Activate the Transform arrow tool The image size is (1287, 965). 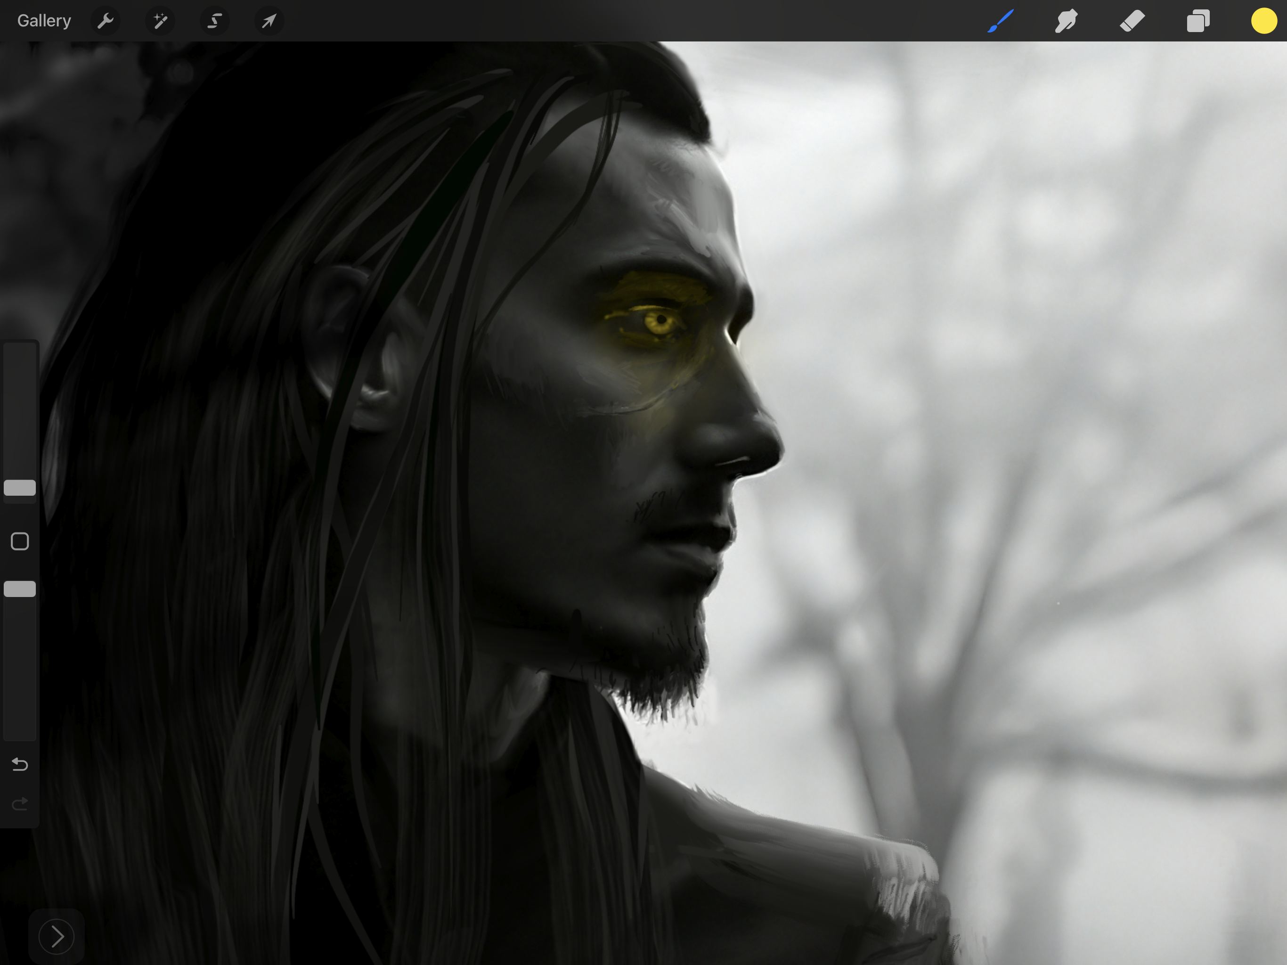coord(269,22)
